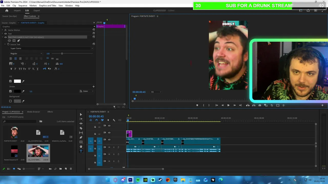Toggle Snap in Timeline magnet icon

pos(96,120)
